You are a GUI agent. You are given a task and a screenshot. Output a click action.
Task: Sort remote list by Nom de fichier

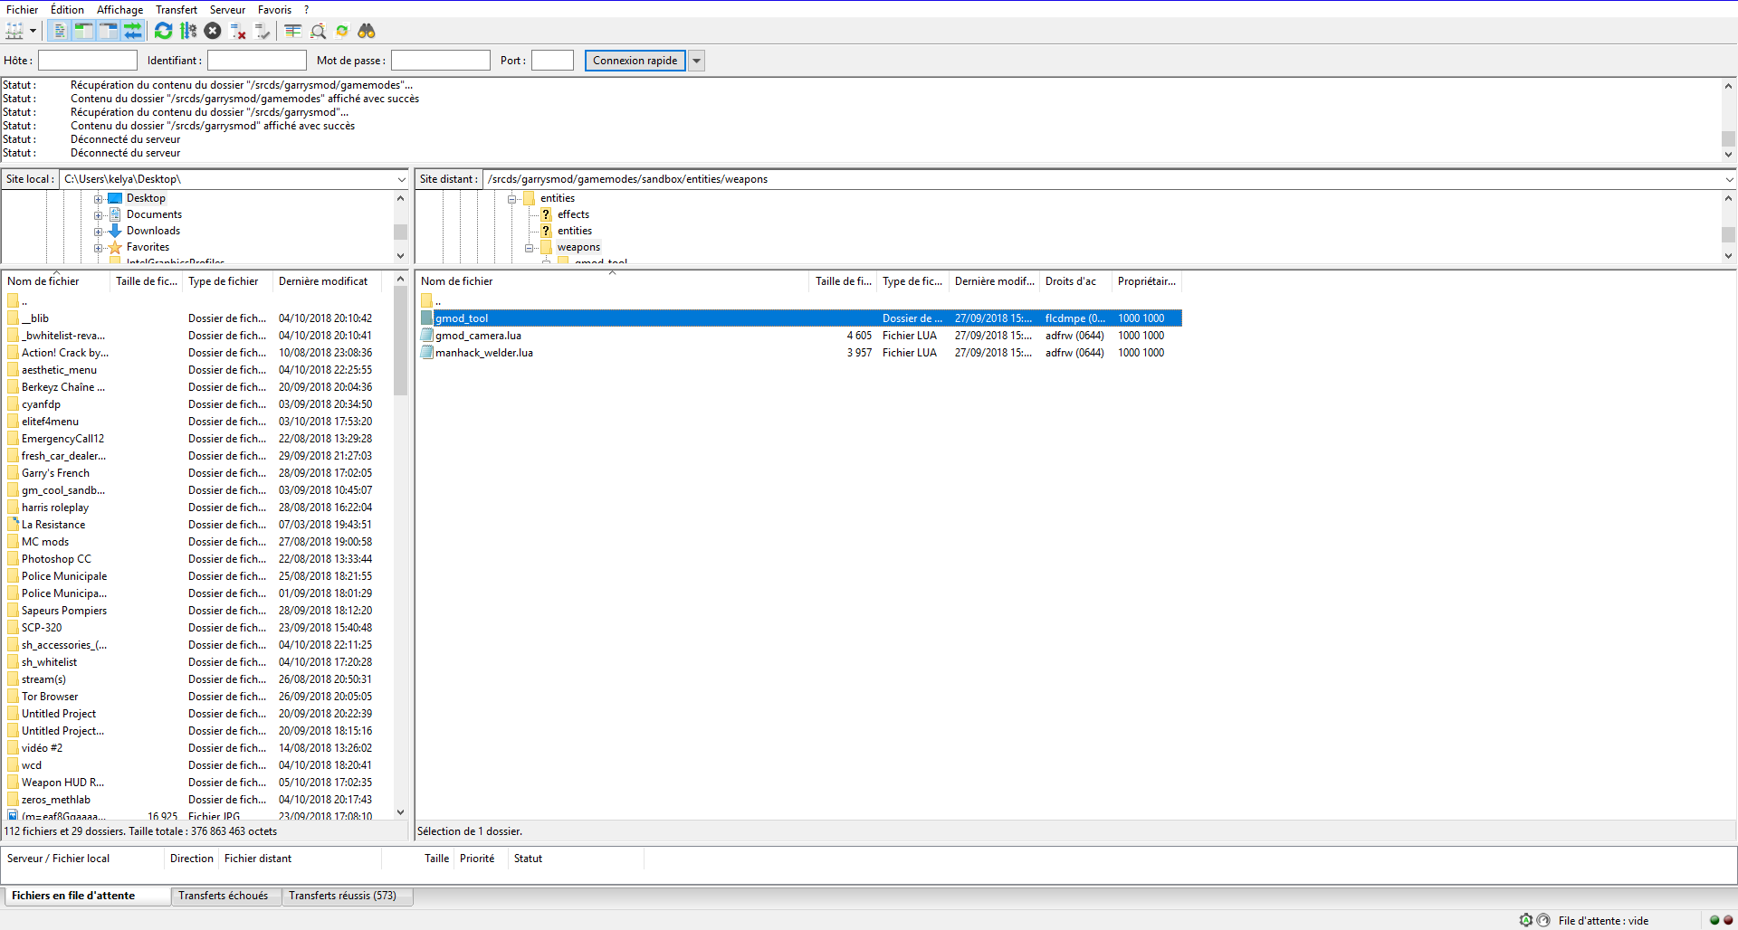tap(613, 281)
